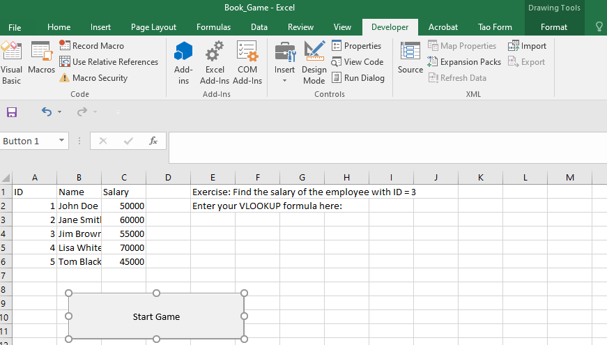
Task: Open the Visual Basic editor
Action: tap(11, 63)
